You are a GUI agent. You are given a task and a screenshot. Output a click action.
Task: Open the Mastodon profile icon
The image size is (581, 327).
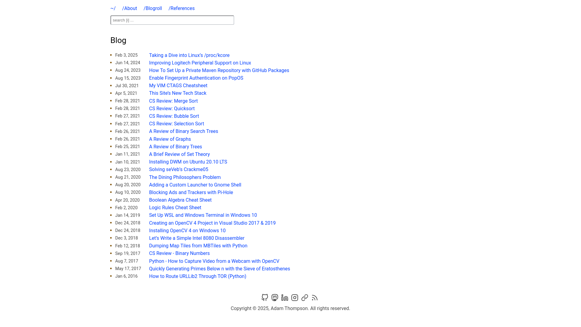click(x=275, y=298)
